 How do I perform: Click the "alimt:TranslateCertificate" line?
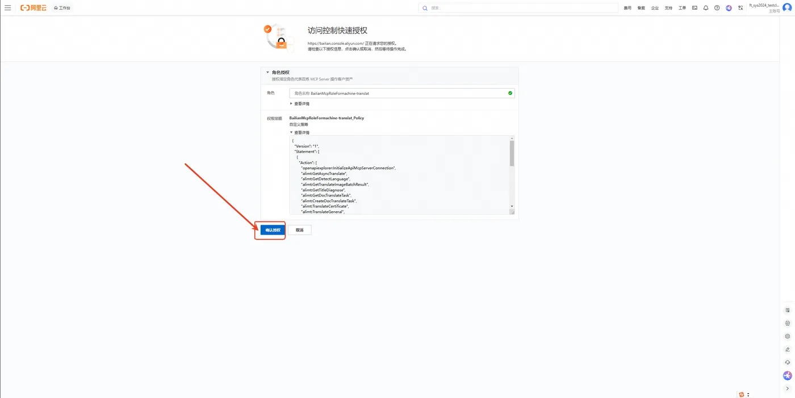[325, 206]
